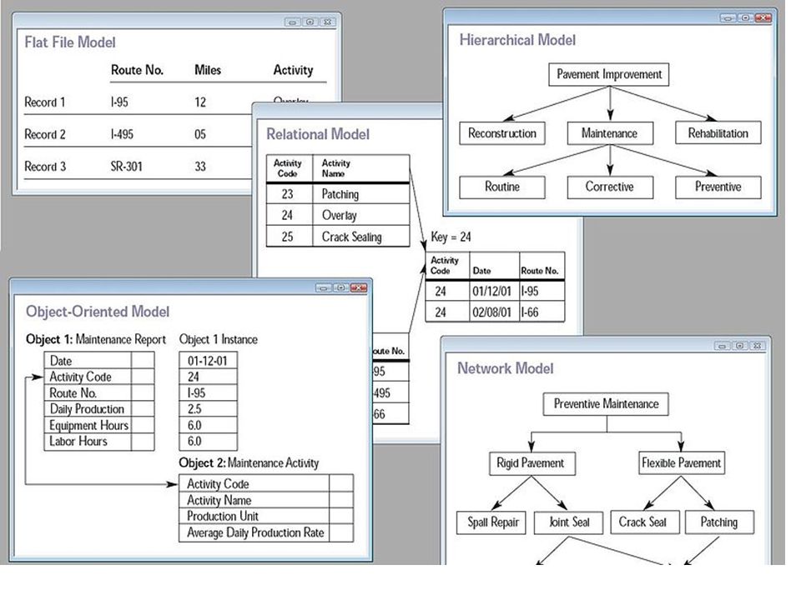Select the Patching row in Relational Model table
The image size is (801, 600).
338,194
